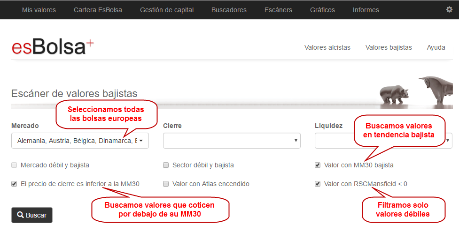The width and height of the screenshot is (459, 225).
Task: Expand the Cierre dropdown
Action: (232, 141)
